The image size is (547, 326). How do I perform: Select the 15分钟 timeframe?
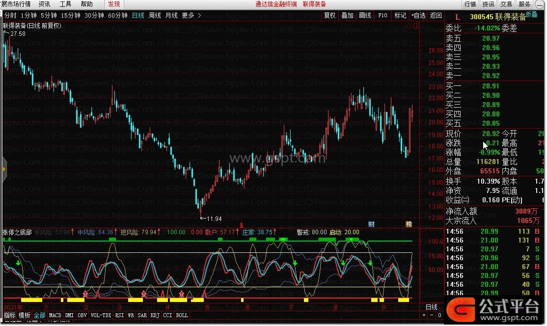(71, 15)
